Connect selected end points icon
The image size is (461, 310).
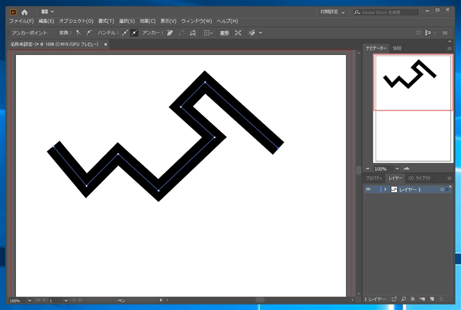coord(181,33)
